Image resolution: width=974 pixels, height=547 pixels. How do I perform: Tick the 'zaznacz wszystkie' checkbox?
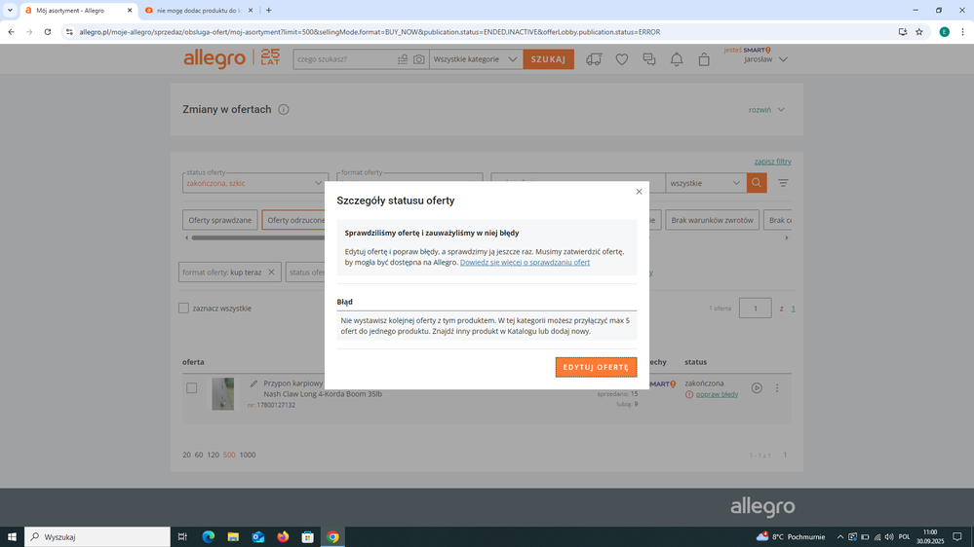click(x=183, y=309)
